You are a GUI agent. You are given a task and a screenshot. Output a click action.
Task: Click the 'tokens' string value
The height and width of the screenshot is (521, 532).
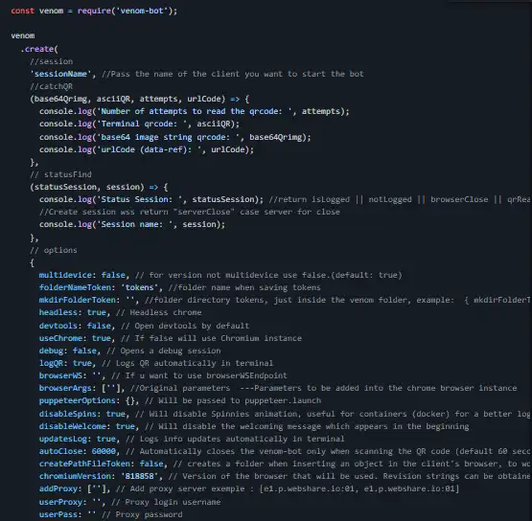[139, 287]
